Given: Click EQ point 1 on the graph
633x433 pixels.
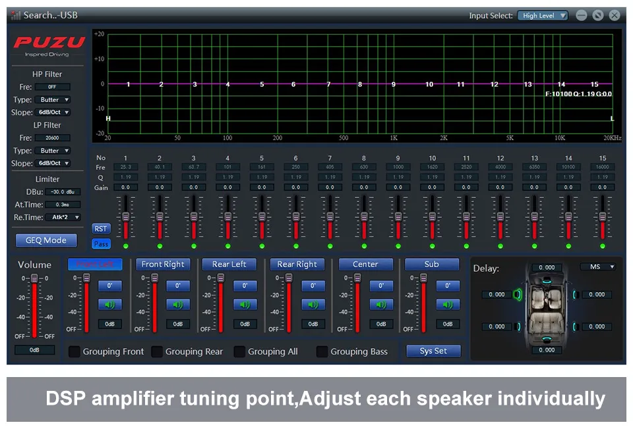Looking at the screenshot, I should [129, 84].
